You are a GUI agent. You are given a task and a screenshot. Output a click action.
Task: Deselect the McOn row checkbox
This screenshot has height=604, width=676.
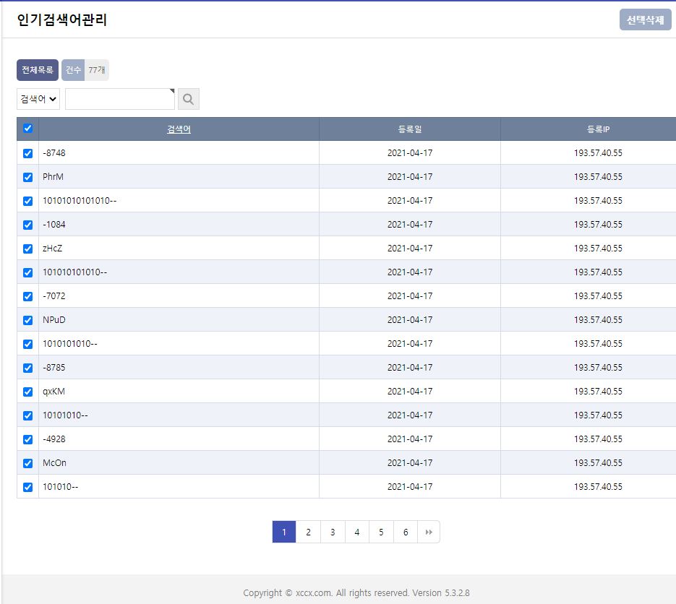pyautogui.click(x=27, y=463)
